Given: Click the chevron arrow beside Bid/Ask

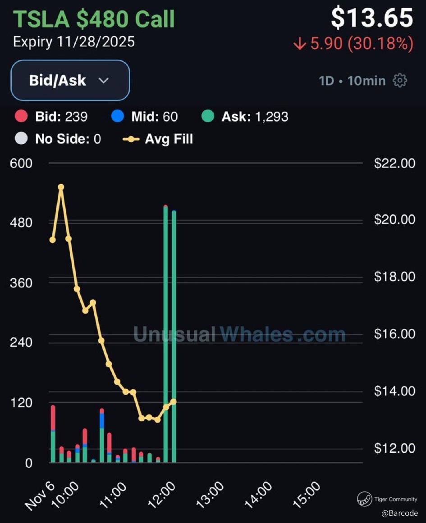Looking at the screenshot, I should tap(104, 81).
